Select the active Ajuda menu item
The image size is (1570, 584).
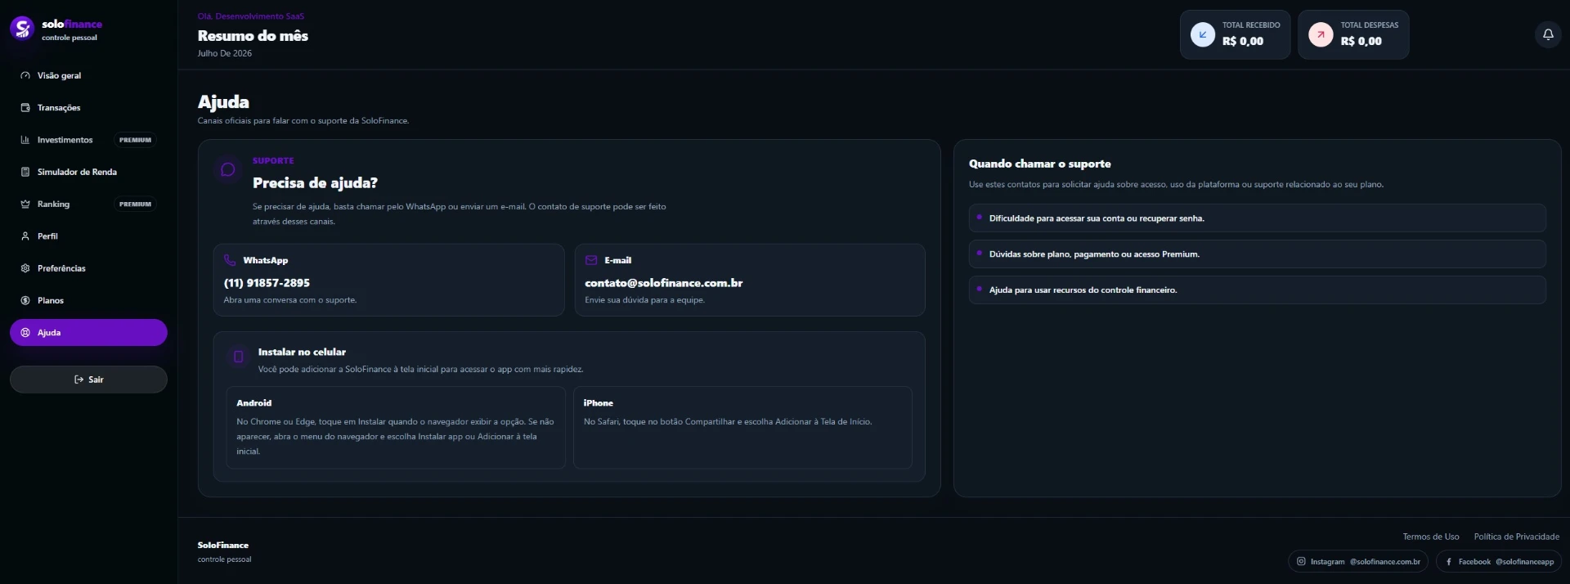pos(88,333)
